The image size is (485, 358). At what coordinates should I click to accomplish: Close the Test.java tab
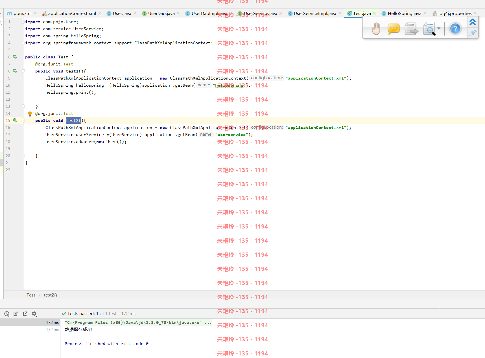pyautogui.click(x=374, y=13)
